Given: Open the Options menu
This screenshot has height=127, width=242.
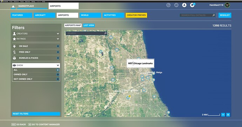Looking at the screenshot, I should click(28, 1).
